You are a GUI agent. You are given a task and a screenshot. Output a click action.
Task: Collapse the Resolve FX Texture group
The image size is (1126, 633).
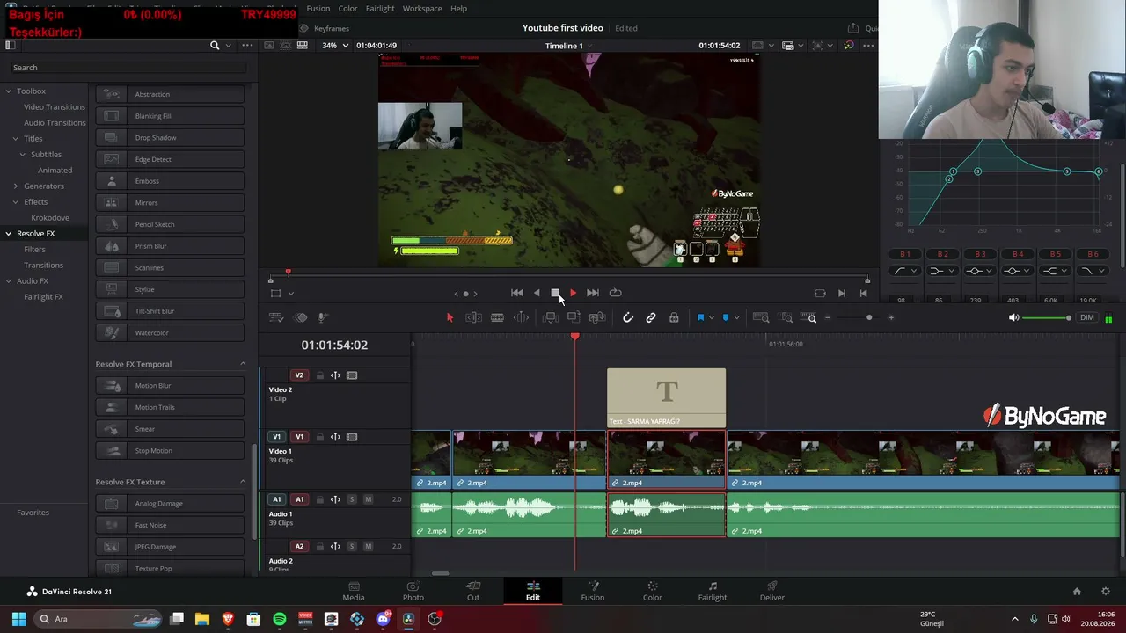tap(243, 482)
